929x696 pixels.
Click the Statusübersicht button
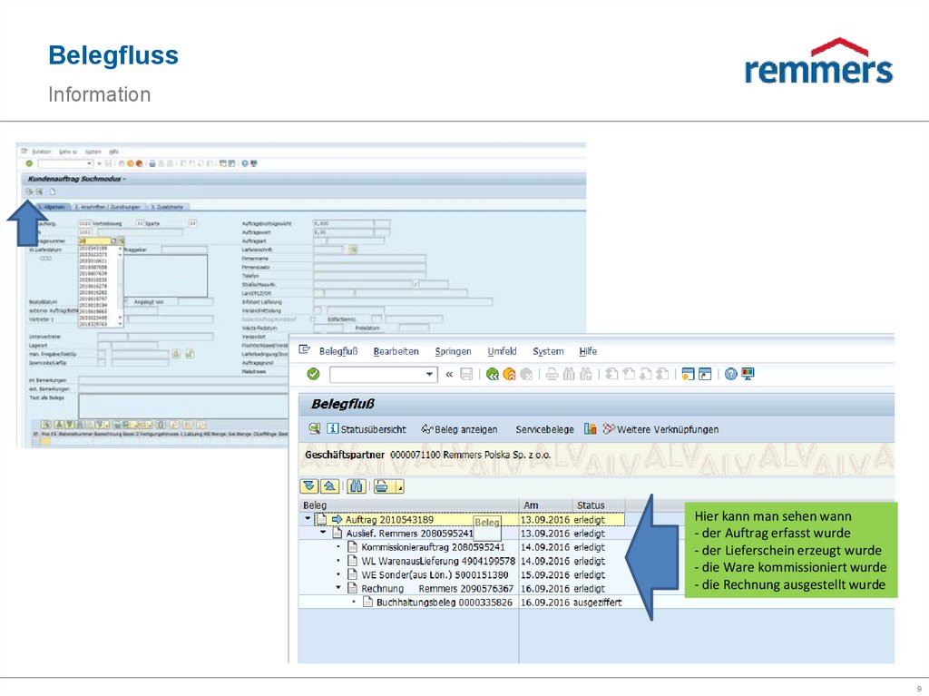click(367, 429)
